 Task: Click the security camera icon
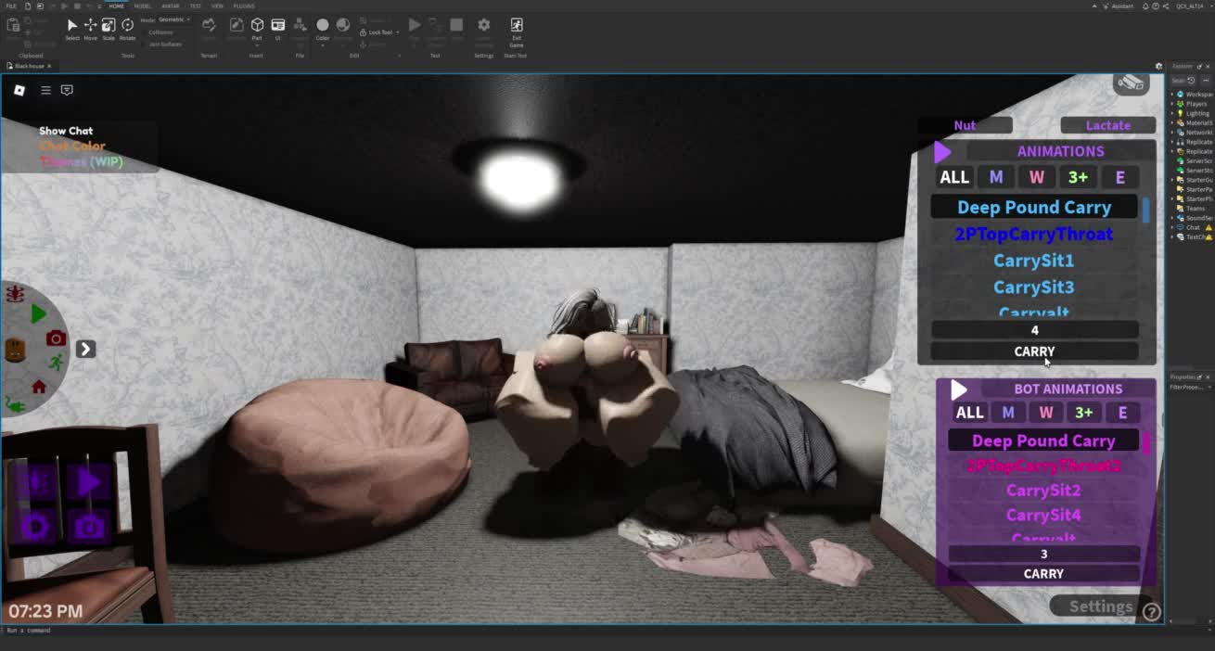(1130, 83)
